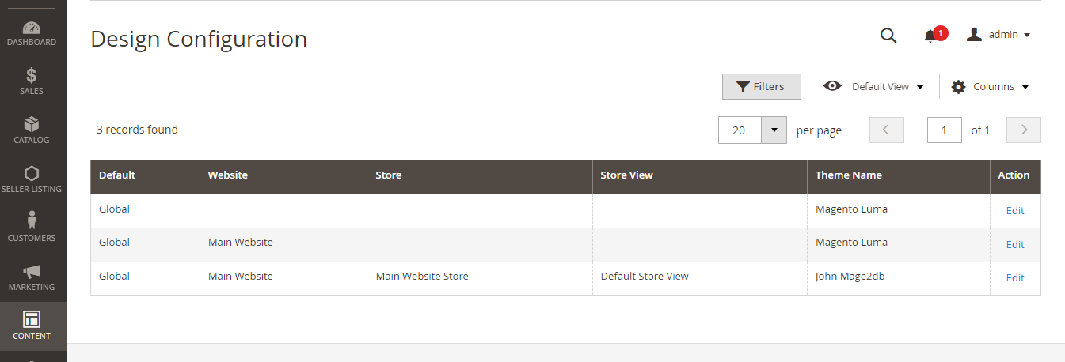Click the per page value 20 field
The width and height of the screenshot is (1065, 362).
point(740,130)
